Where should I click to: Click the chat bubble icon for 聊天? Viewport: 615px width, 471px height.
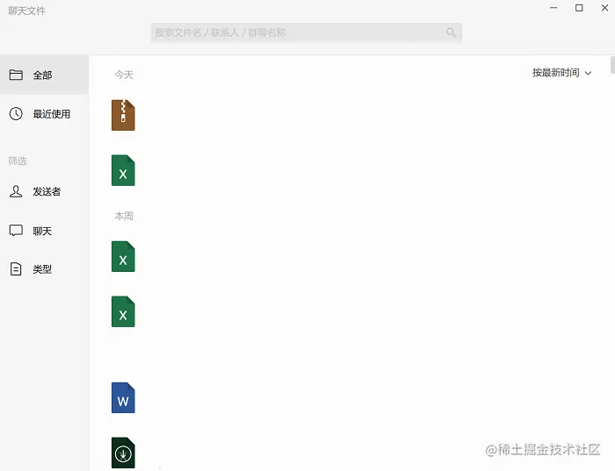click(16, 231)
